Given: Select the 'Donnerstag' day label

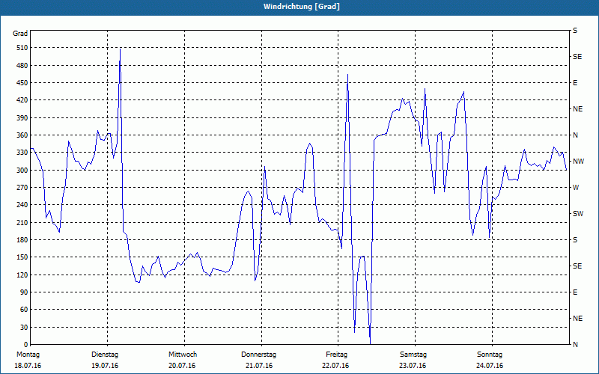Looking at the screenshot, I should point(258,355).
